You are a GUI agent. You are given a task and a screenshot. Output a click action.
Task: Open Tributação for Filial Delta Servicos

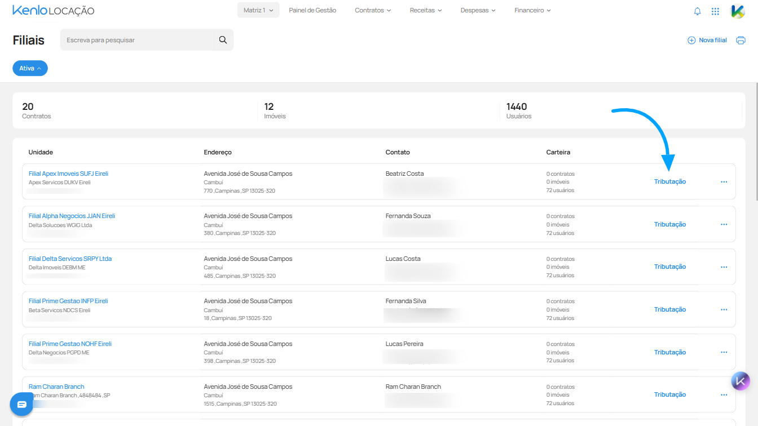point(670,267)
